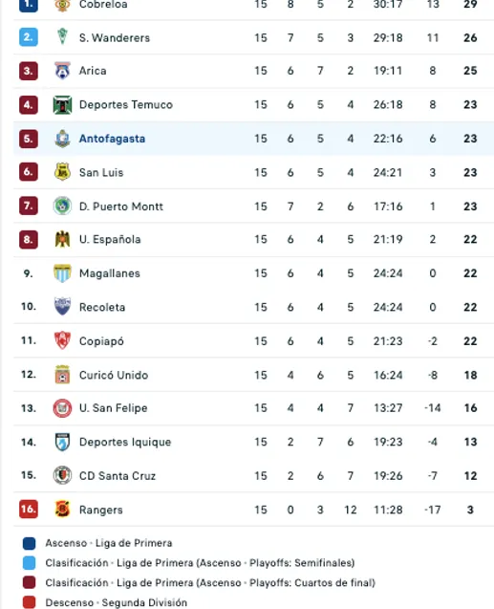This screenshot has width=494, height=609.
Task: Select the Curicó Unido team name
Action: [x=114, y=375]
